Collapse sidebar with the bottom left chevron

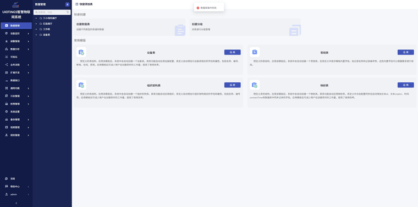pos(16,203)
